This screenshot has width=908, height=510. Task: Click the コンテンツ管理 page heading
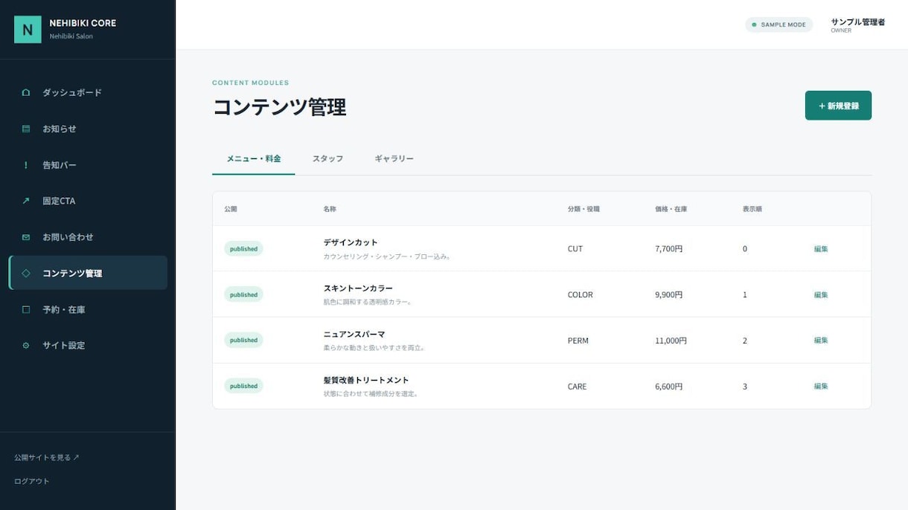pyautogui.click(x=279, y=107)
